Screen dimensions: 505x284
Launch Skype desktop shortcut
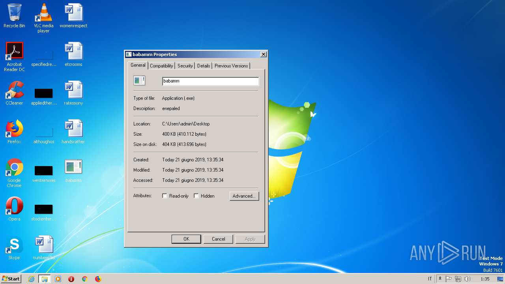pos(14,247)
